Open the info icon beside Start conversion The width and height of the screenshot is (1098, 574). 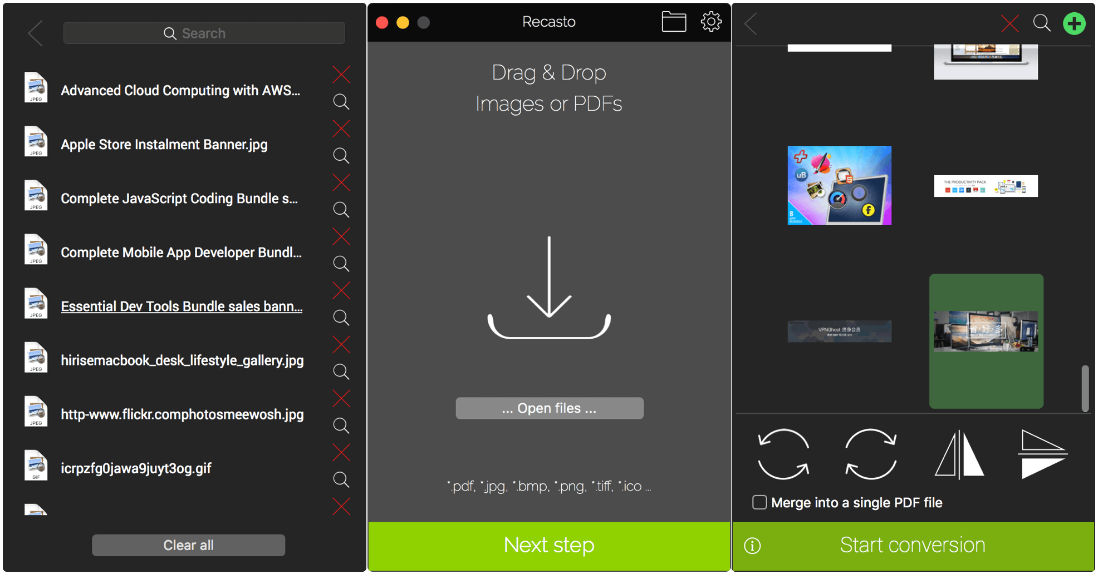(x=752, y=546)
